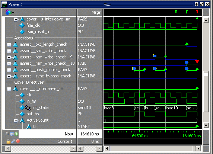The width and height of the screenshot is (213, 154).
Task: Click the Cover Directives divider label
Action: 29,82
